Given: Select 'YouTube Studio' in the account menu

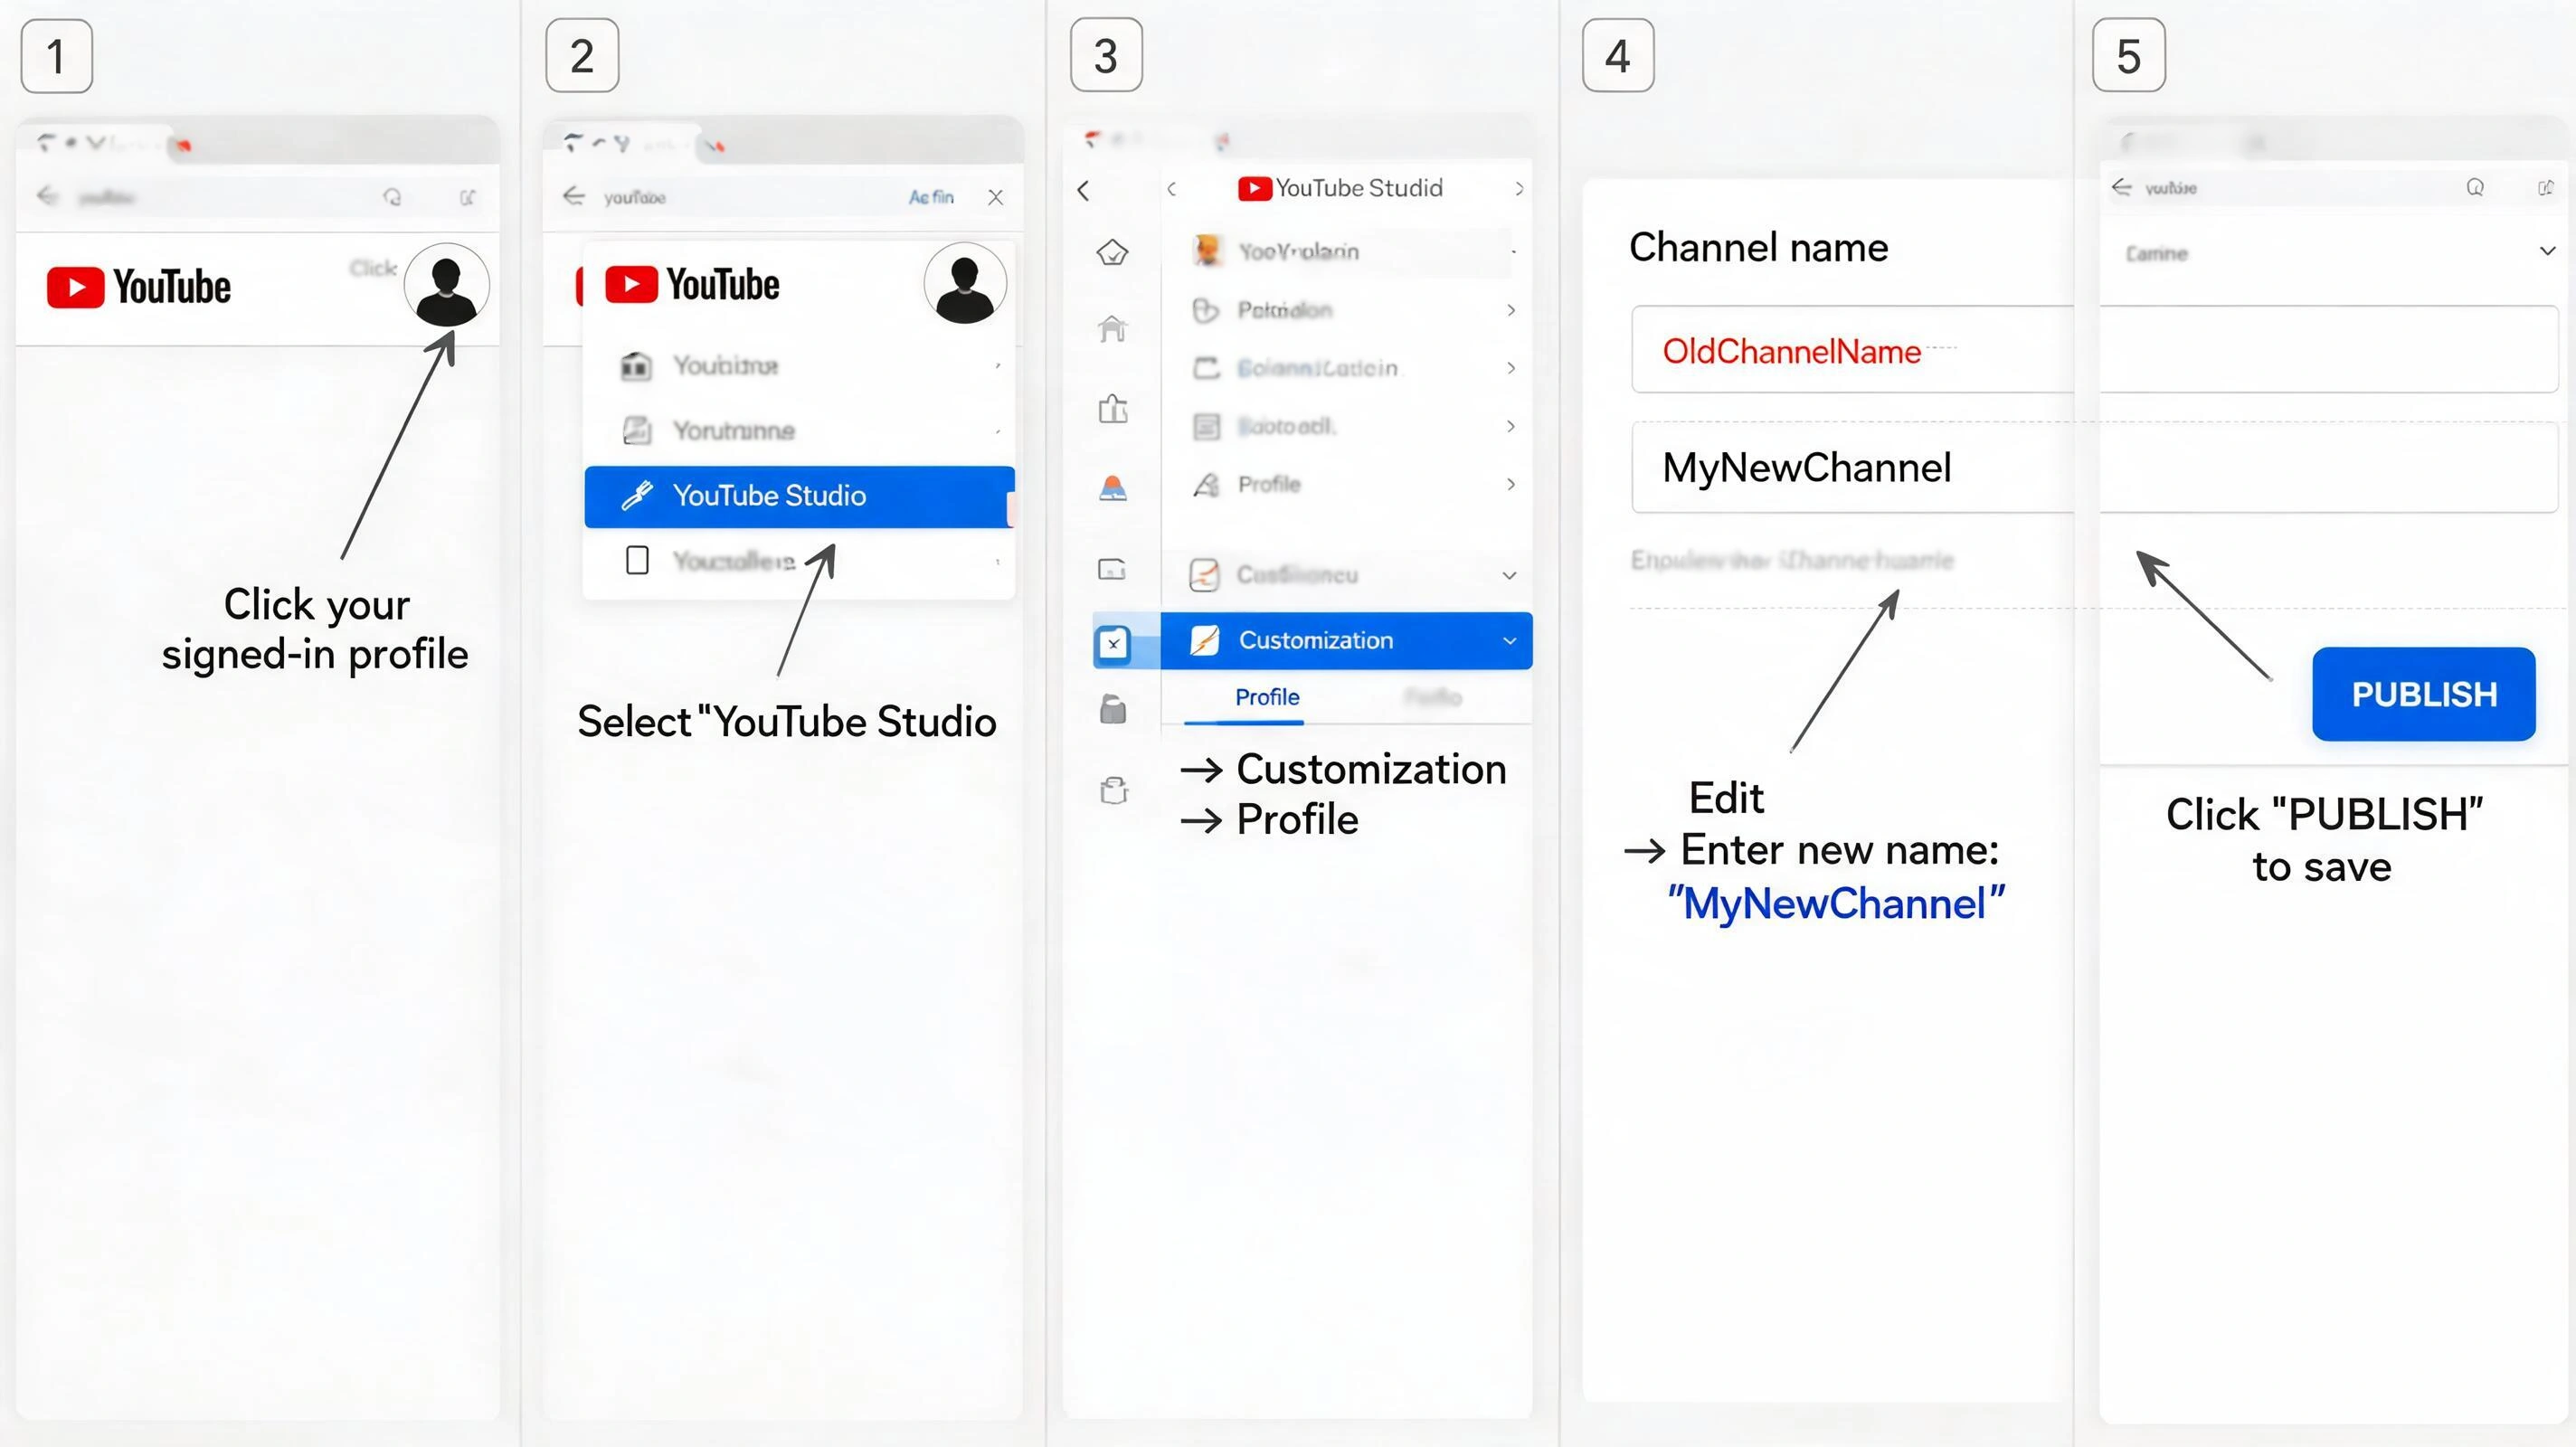Looking at the screenshot, I should click(799, 496).
